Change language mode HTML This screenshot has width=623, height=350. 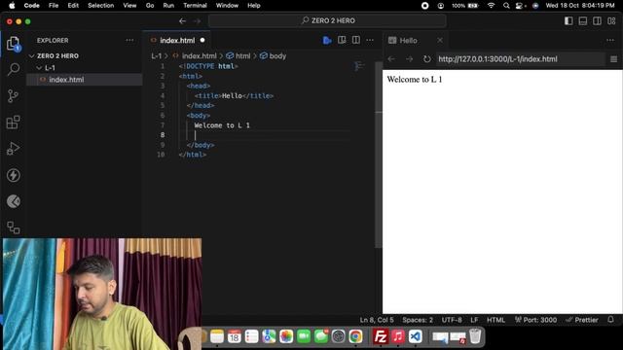[x=495, y=320]
